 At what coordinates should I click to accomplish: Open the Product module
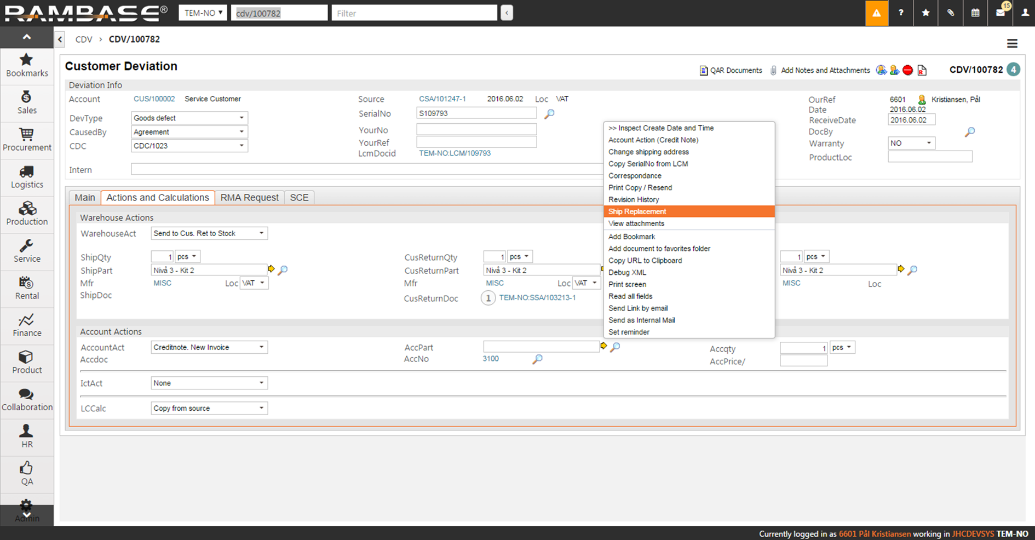point(27,363)
